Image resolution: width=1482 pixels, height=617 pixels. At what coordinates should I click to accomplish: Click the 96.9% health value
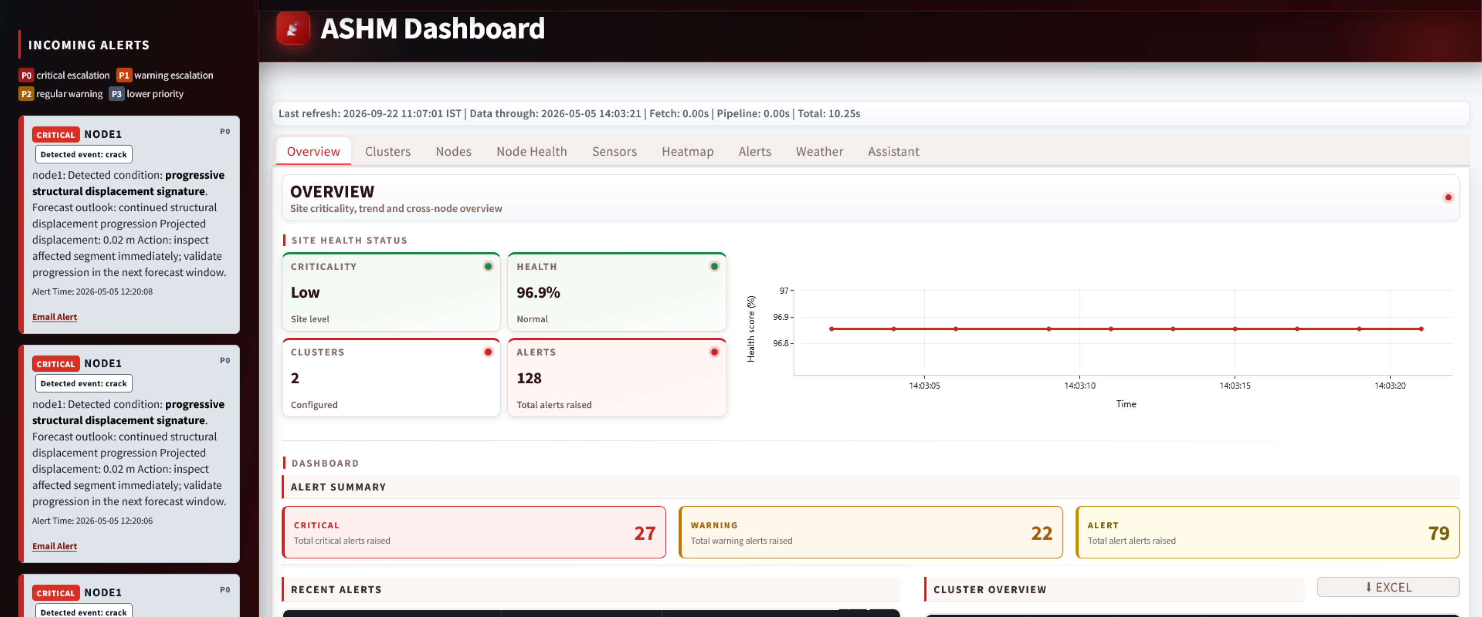538,292
